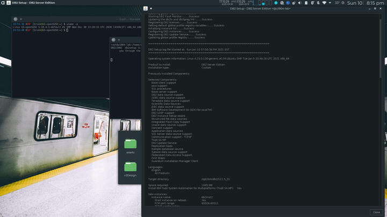Select 'Configuring DB2 instances' success line
The width and height of the screenshot is (387, 217).
click(x=174, y=32)
